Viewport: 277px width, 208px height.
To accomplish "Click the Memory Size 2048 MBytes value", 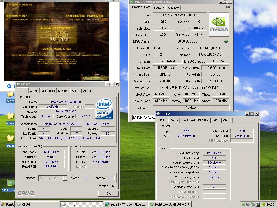I will point(186,136).
